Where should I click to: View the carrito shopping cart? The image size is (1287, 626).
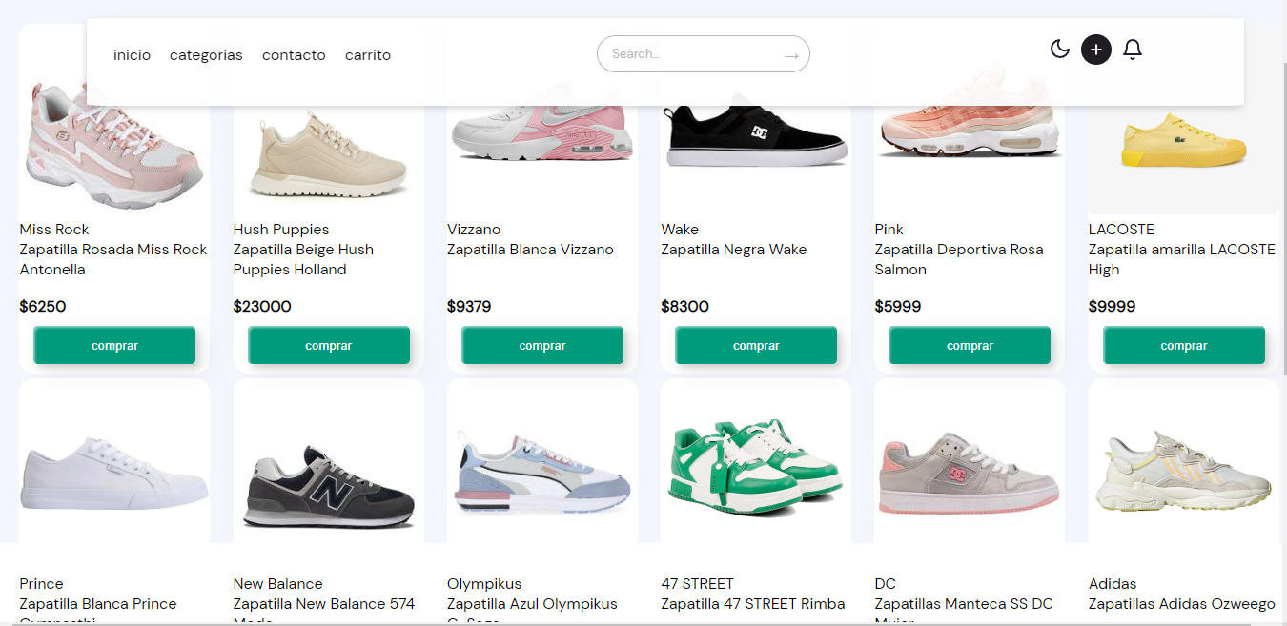[x=368, y=55]
